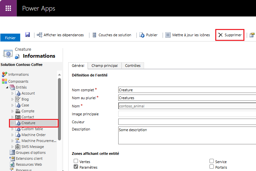Click the Afficher les dépendances icon

click(40, 35)
